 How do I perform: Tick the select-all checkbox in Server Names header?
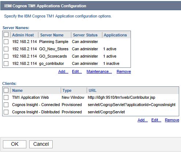click(x=6, y=35)
